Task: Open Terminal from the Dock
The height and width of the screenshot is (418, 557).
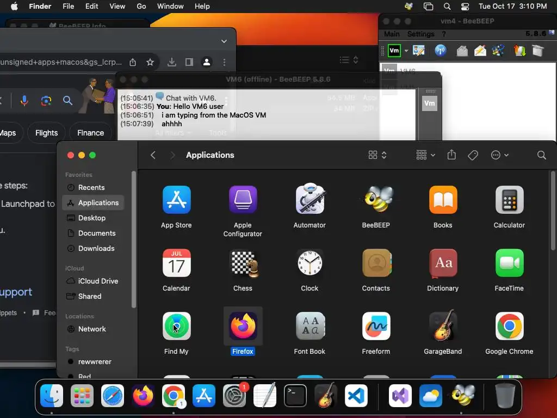Action: point(295,396)
